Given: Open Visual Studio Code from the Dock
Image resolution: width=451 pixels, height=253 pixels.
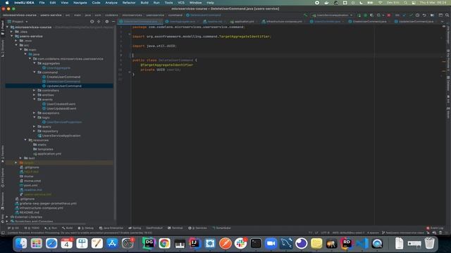Looking at the screenshot, I should [362, 244].
